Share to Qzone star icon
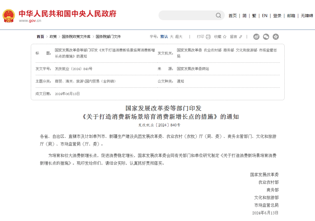The image size is (315, 221). pyautogui.click(x=276, y=37)
